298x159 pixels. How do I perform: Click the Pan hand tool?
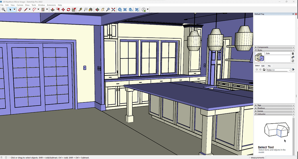point(103,10)
